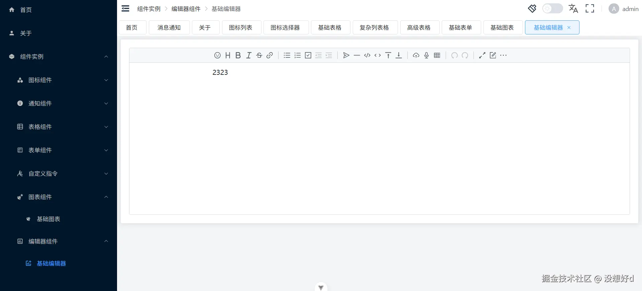Switch to the 图标列表 tab

point(241,27)
